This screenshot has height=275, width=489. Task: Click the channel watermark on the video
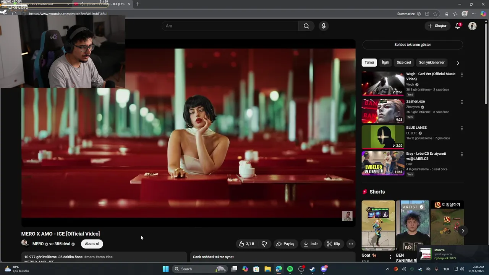click(347, 216)
